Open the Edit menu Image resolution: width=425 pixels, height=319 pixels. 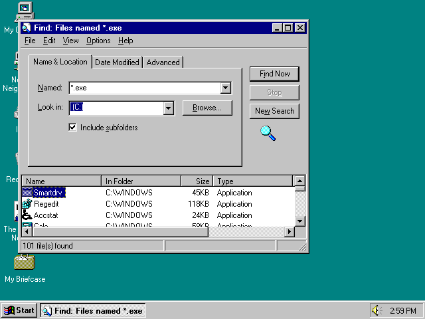(x=49, y=41)
